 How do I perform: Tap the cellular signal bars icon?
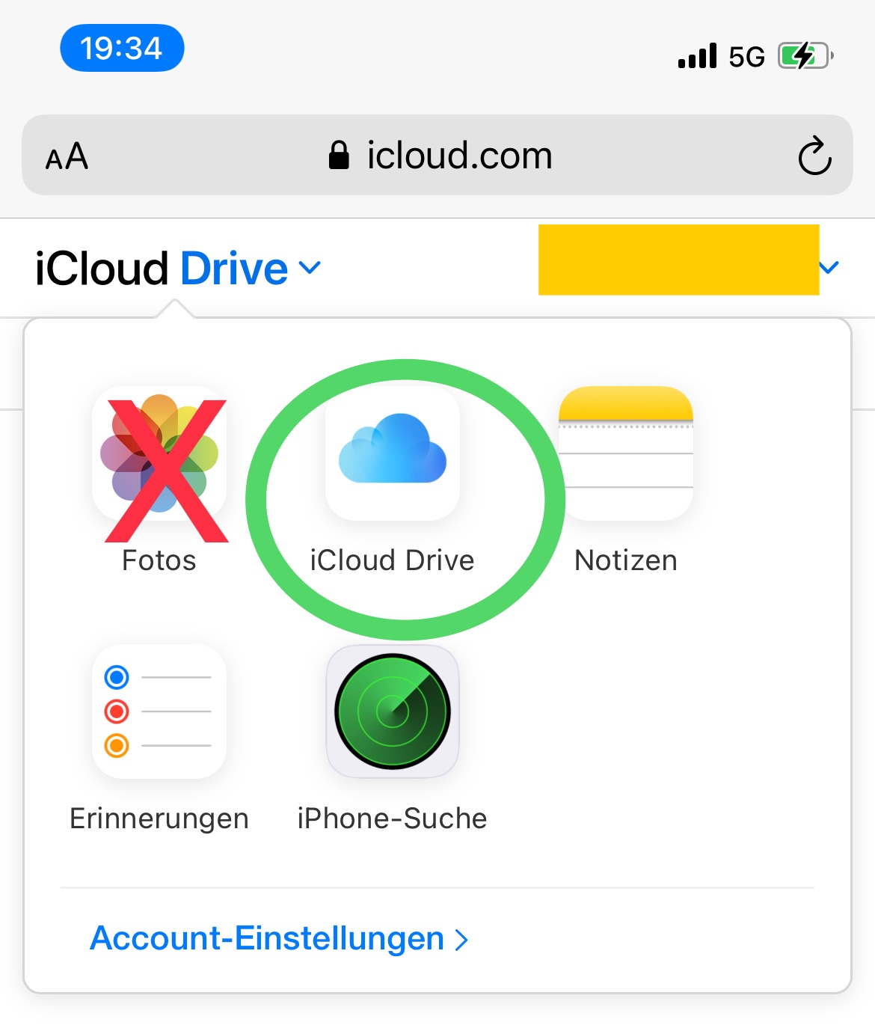[x=697, y=56]
